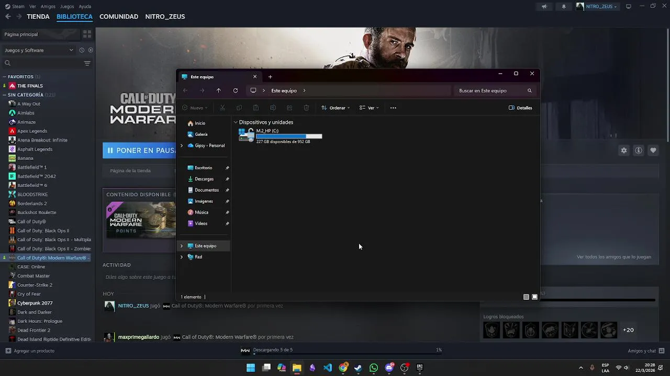
Task: Expand the Este equipo tree node
Action: 182,245
